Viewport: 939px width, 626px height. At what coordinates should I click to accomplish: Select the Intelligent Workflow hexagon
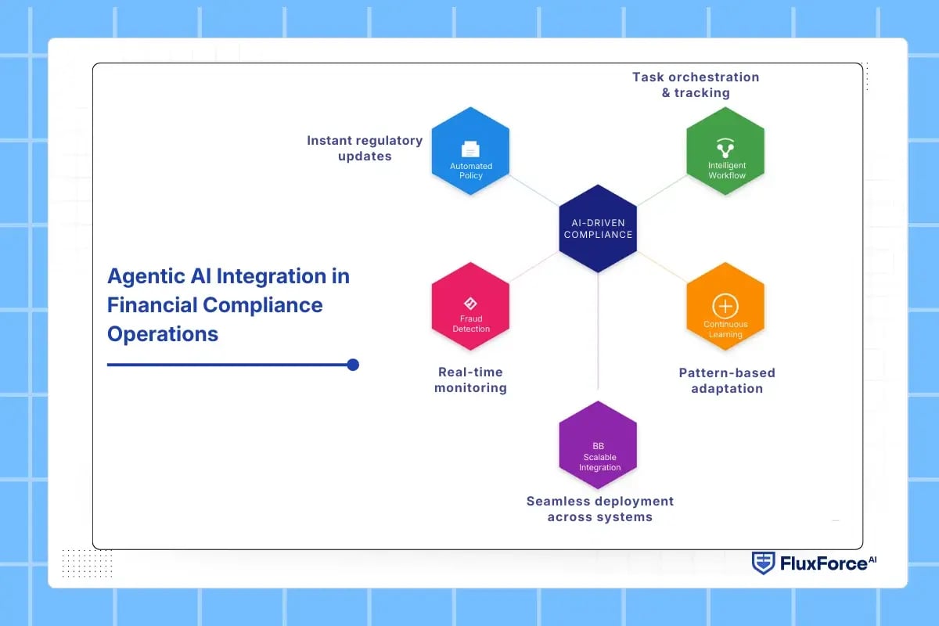click(725, 153)
